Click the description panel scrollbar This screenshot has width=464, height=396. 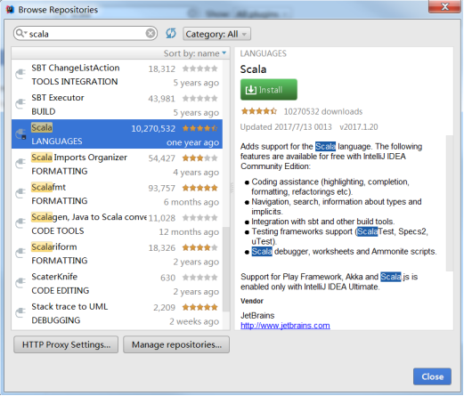pos(450,203)
